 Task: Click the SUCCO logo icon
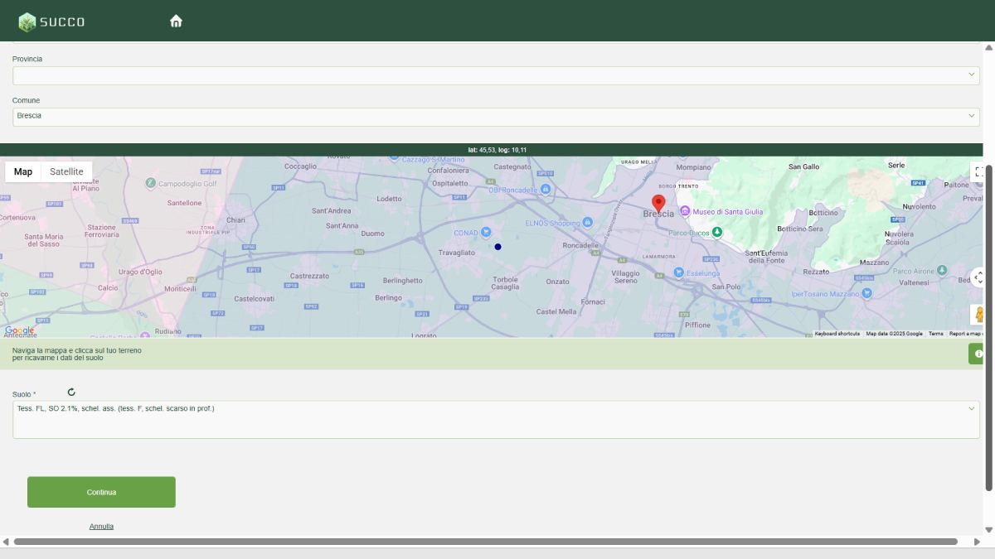coord(29,21)
